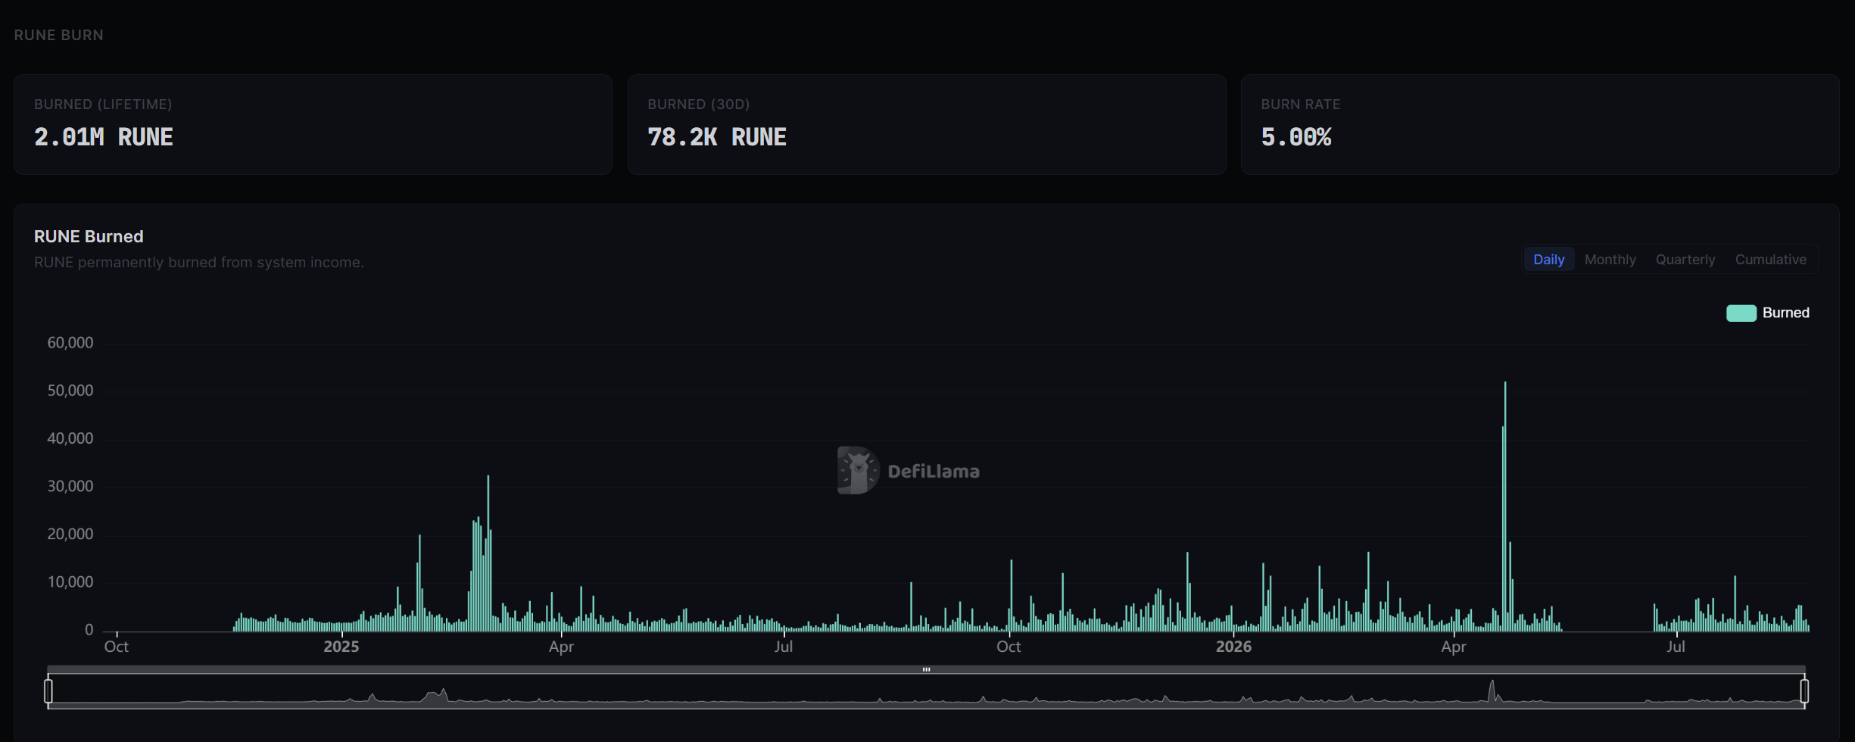1855x742 pixels.
Task: Click the 20,000 y-axis label
Action: (70, 534)
